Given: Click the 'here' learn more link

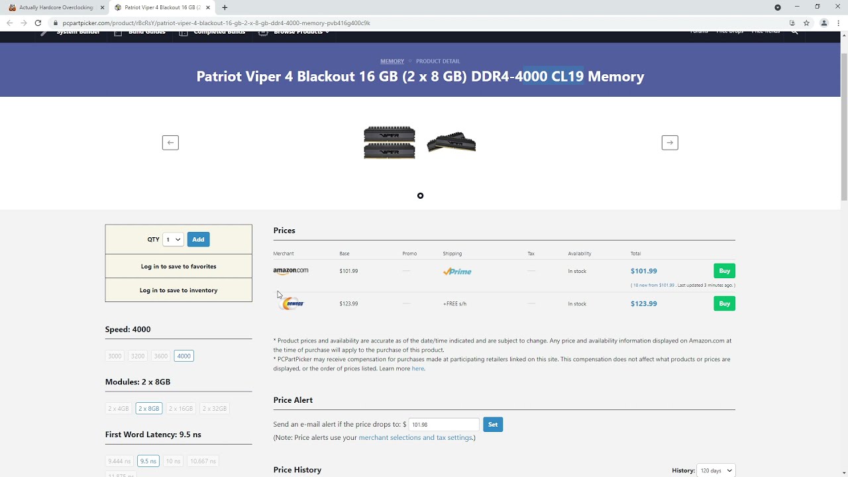Looking at the screenshot, I should (417, 368).
